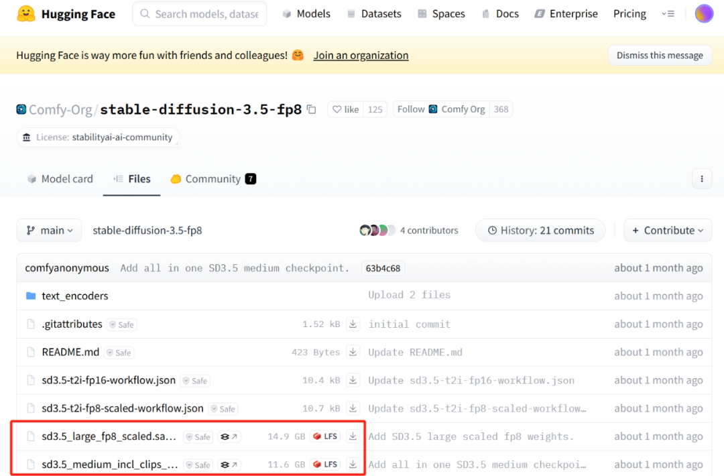Download the .gitattributes file
The width and height of the screenshot is (724, 476).
(353, 324)
